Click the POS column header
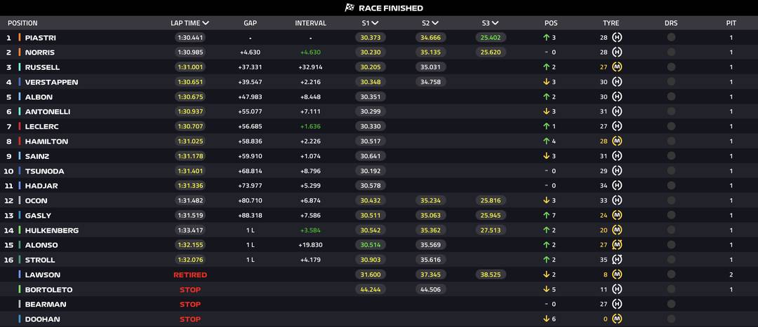758x327 pixels. point(551,22)
